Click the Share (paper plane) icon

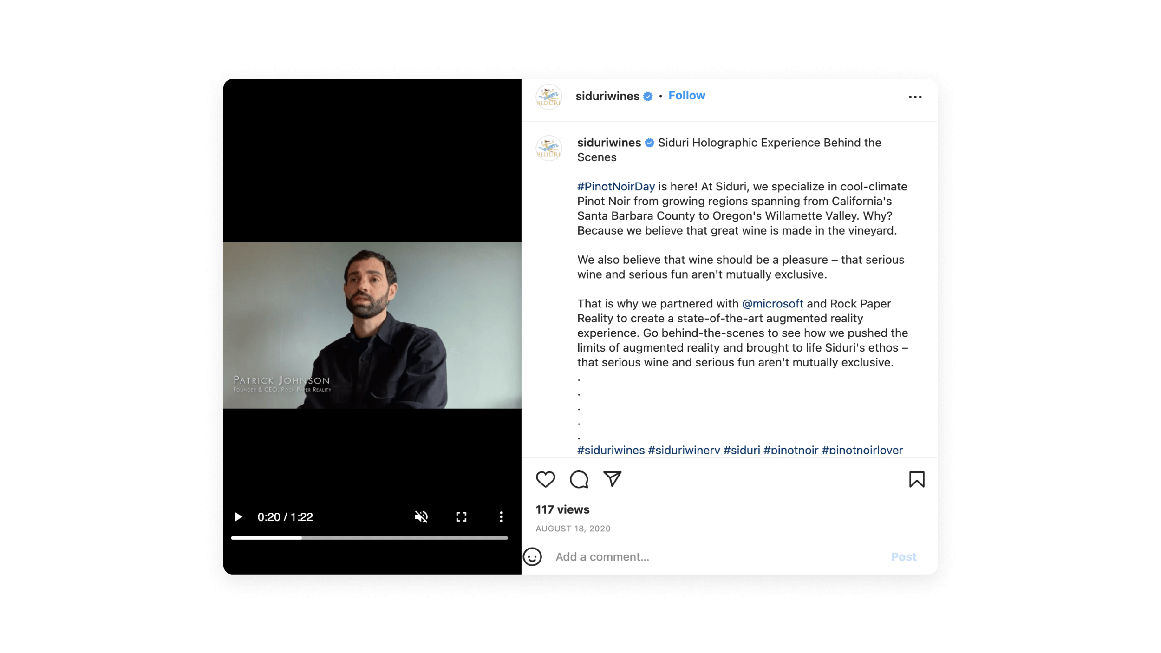click(613, 479)
